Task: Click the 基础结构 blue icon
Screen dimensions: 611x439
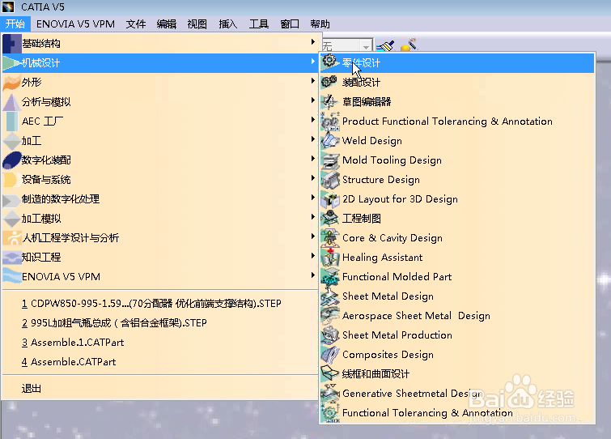Action: click(11, 43)
